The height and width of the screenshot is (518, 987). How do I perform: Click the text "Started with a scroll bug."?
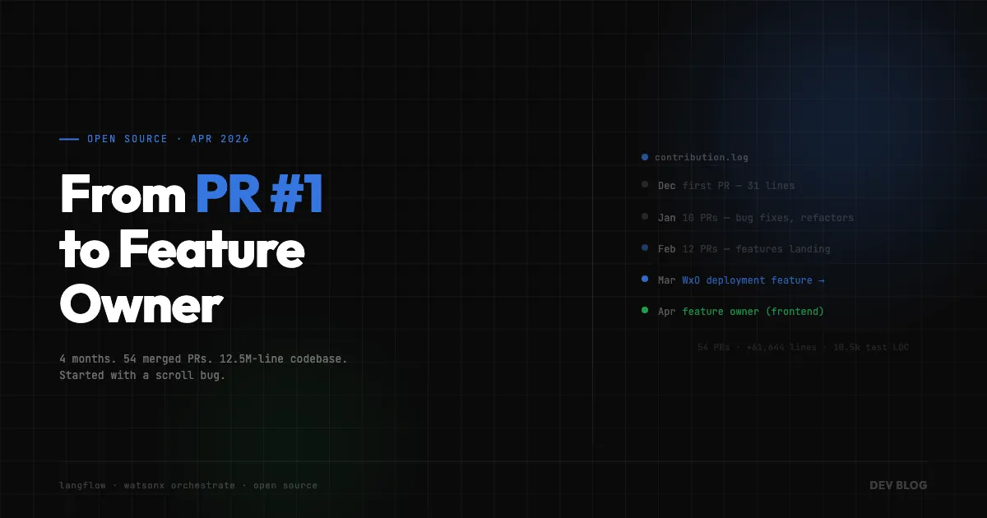[x=142, y=376]
